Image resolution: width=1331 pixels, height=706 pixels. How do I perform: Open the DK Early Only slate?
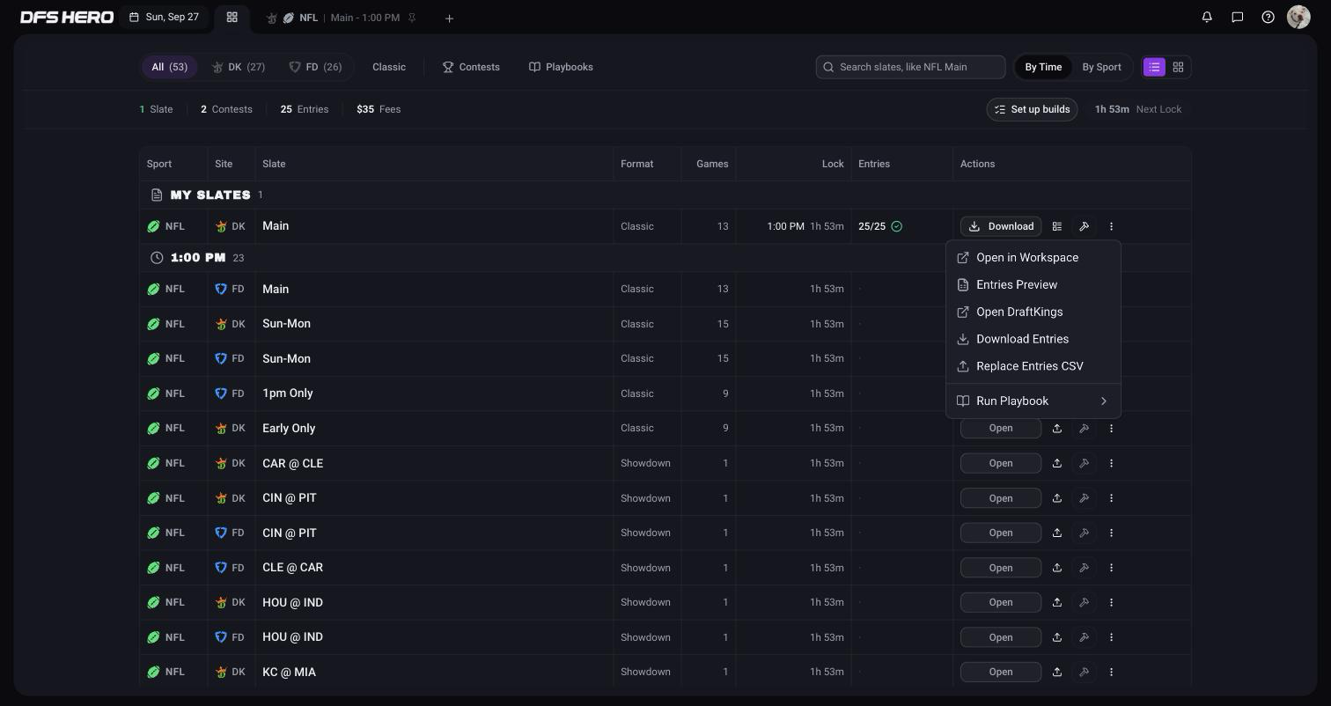(1001, 428)
